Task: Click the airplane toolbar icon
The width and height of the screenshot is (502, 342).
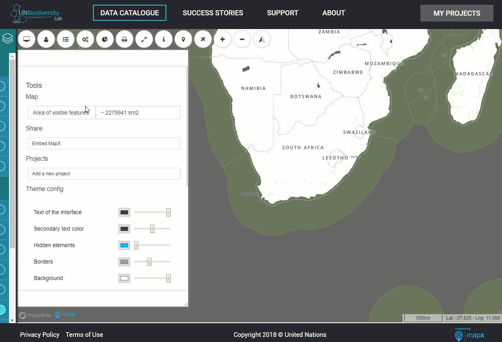Action: (203, 39)
